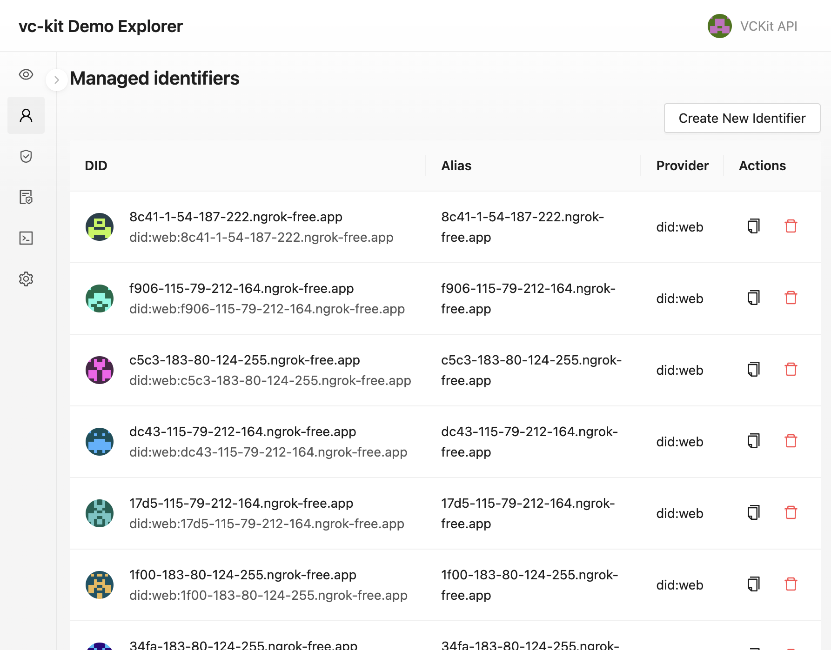Click text did:web:f906-115-79-212-164.ngrok-free.app
The image size is (831, 650).
[267, 309]
